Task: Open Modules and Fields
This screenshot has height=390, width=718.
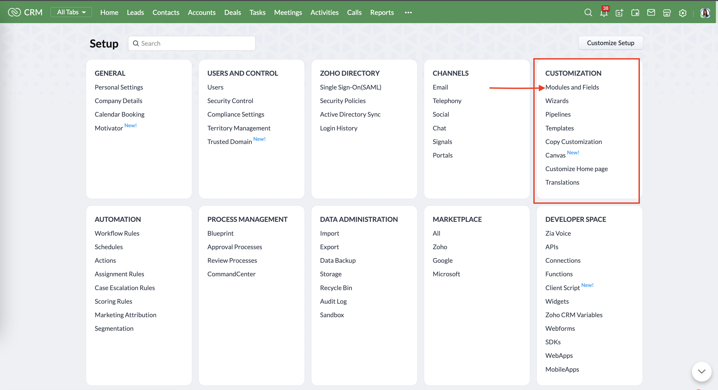Action: (572, 87)
